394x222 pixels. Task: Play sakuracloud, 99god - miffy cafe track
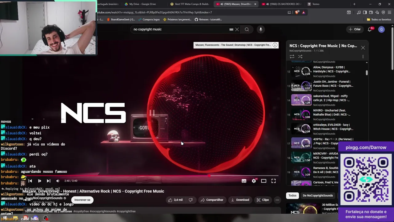(x=327, y=100)
